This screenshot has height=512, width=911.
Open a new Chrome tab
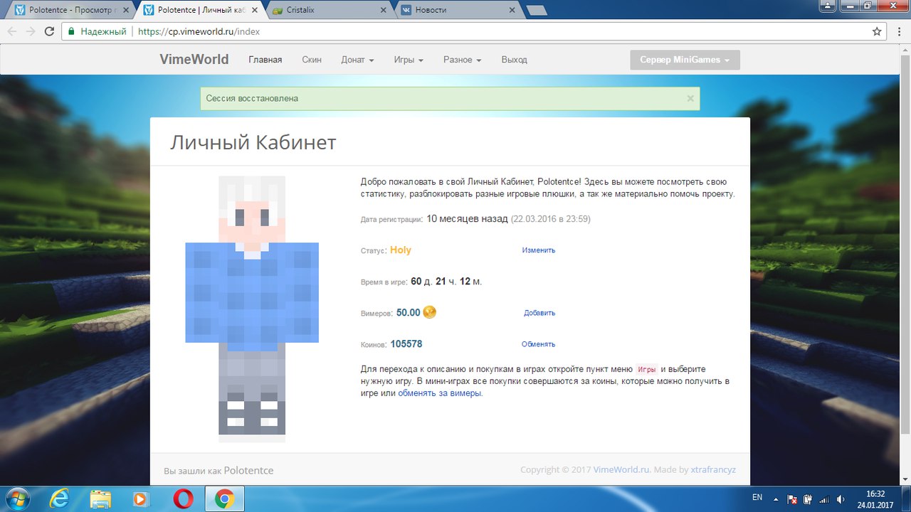(537, 10)
